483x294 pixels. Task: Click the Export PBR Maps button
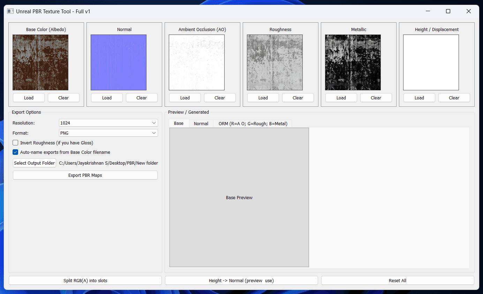click(85, 175)
